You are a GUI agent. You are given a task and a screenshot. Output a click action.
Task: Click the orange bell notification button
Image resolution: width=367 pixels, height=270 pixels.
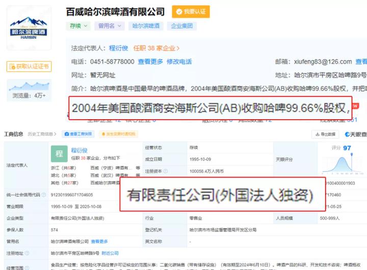119,134
